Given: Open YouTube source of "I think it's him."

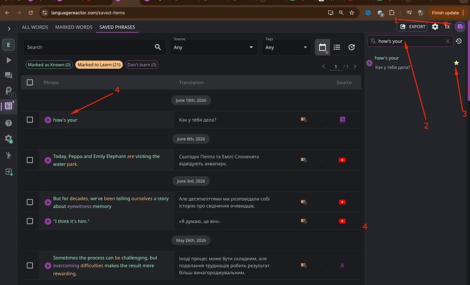Looking at the screenshot, I should click(x=343, y=221).
